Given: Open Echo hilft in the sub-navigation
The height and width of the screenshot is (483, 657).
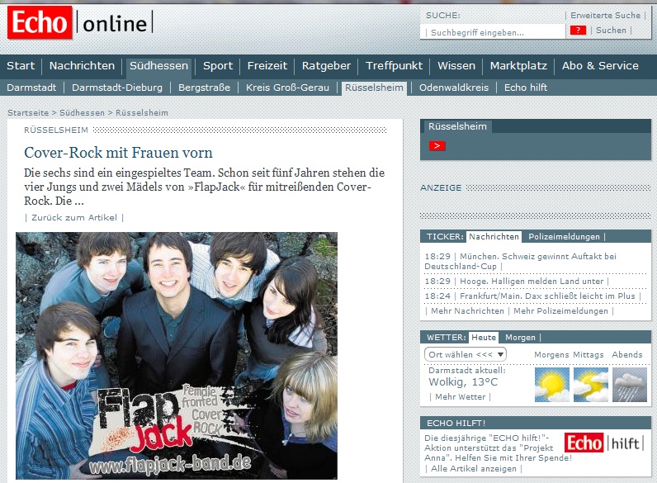Looking at the screenshot, I should (526, 88).
